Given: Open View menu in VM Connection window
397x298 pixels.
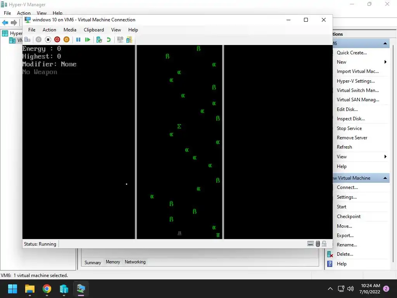Looking at the screenshot, I should (x=116, y=30).
